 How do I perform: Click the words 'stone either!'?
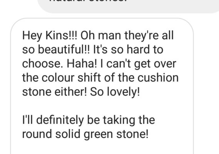click(55, 92)
